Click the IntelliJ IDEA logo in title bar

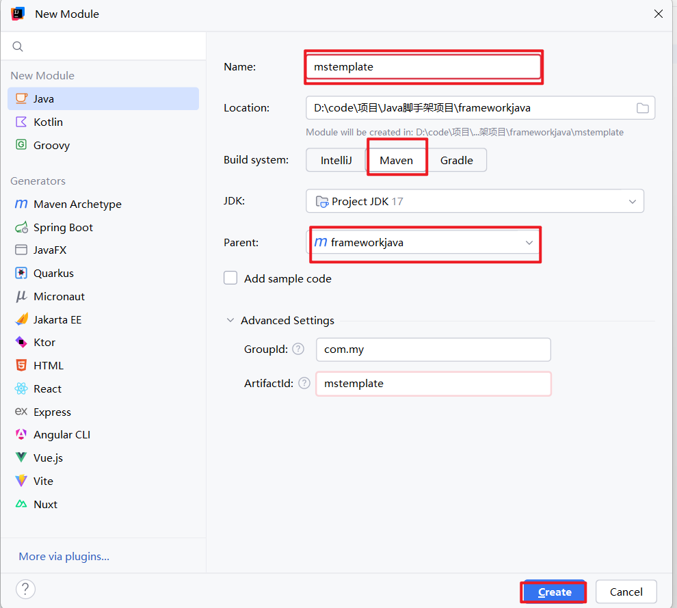18,14
